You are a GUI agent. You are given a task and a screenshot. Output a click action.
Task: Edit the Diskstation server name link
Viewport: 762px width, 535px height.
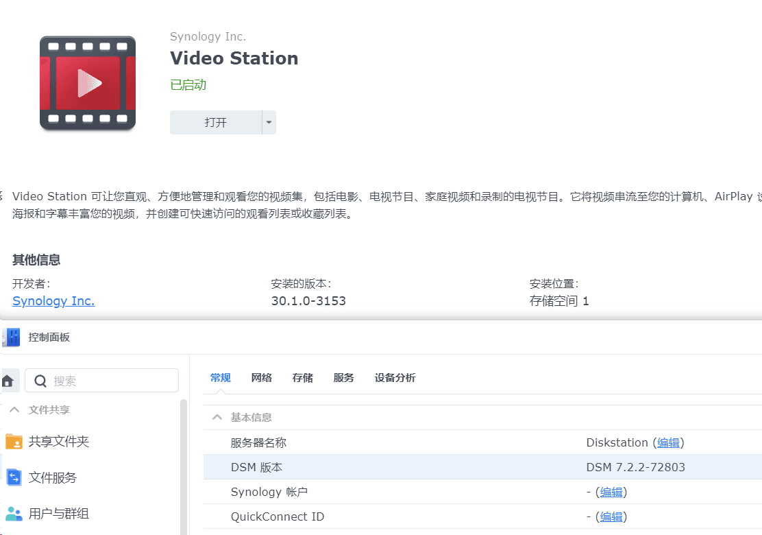point(668,443)
